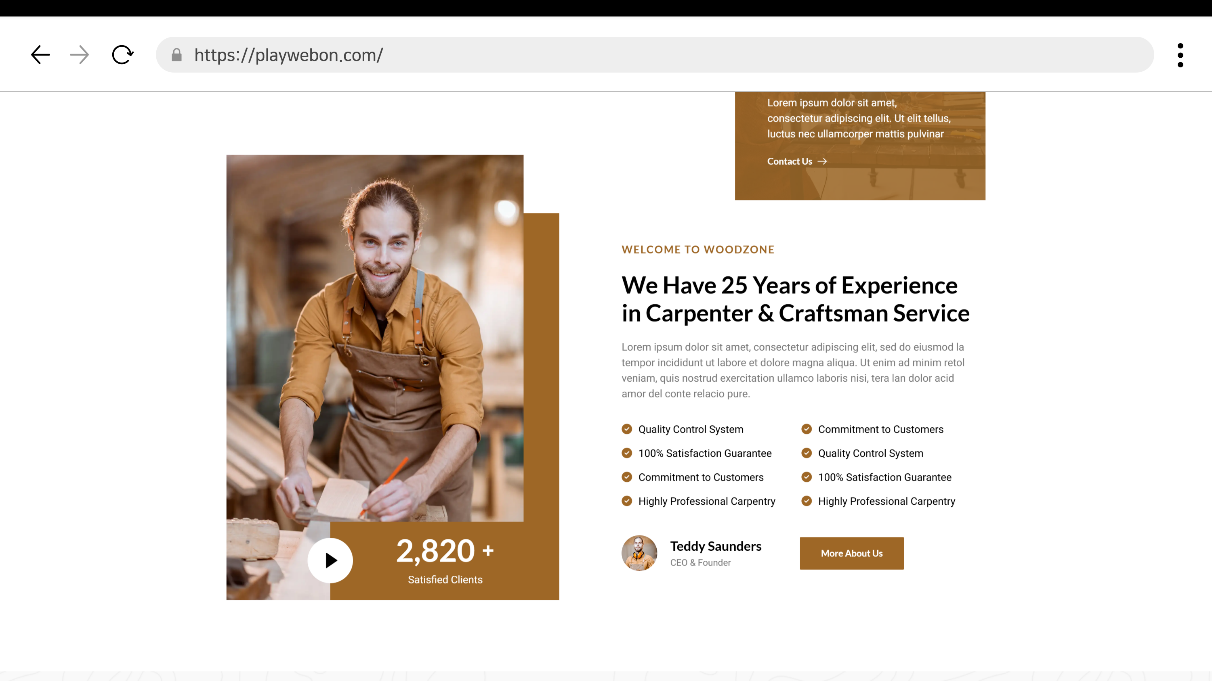Click check icon beside left 100% Satisfaction Guarantee
1212x681 pixels.
click(x=627, y=453)
